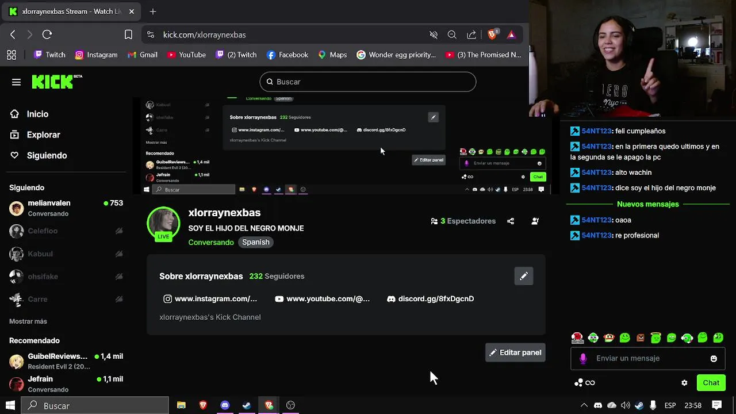Jump to Nuevos mensajes in chat
736x414 pixels.
coord(648,204)
